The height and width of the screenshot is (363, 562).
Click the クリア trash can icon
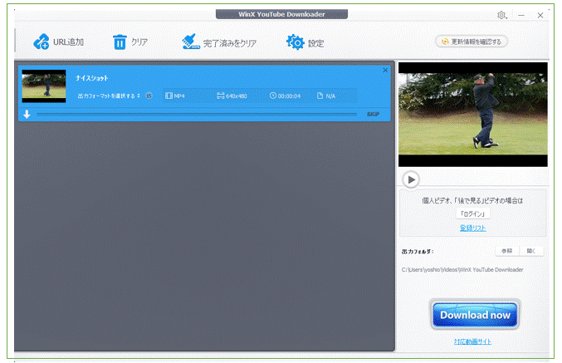(x=120, y=42)
